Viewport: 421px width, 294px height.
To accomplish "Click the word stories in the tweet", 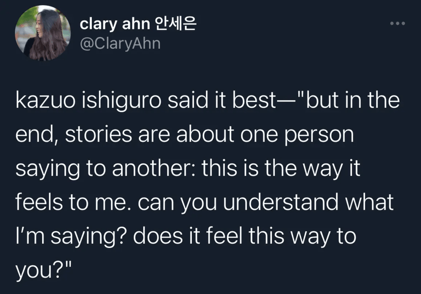I will [x=99, y=134].
